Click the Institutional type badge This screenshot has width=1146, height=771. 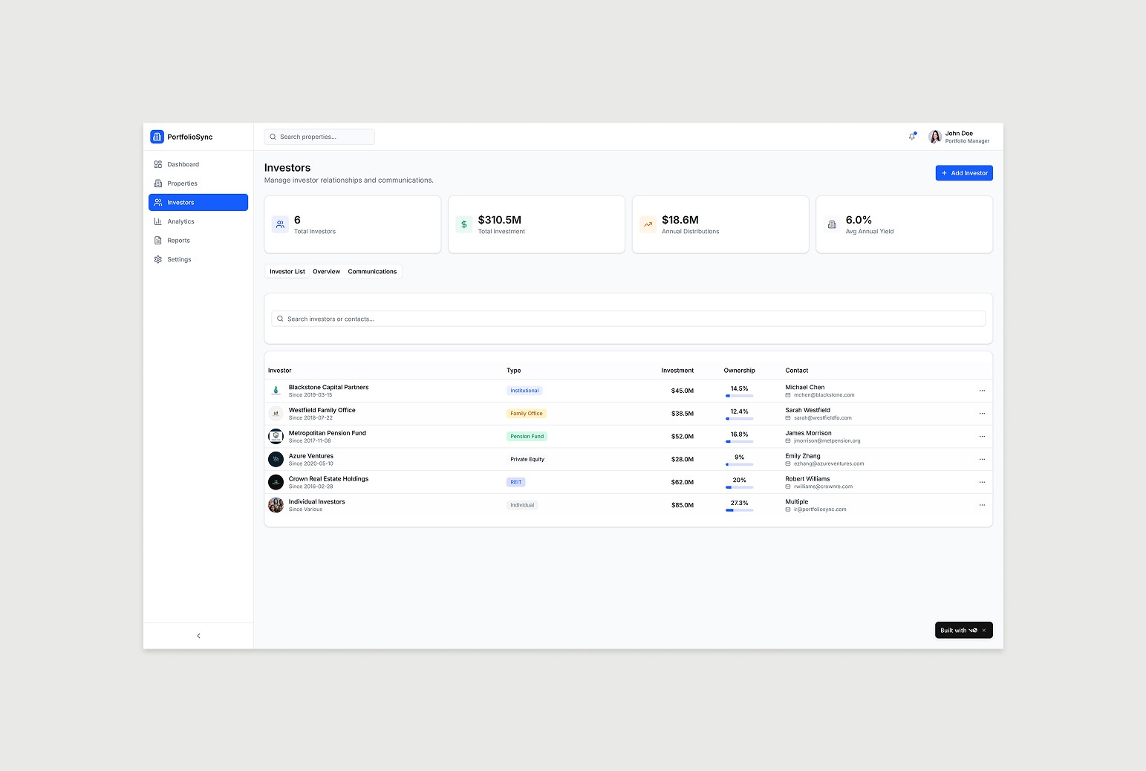point(524,391)
